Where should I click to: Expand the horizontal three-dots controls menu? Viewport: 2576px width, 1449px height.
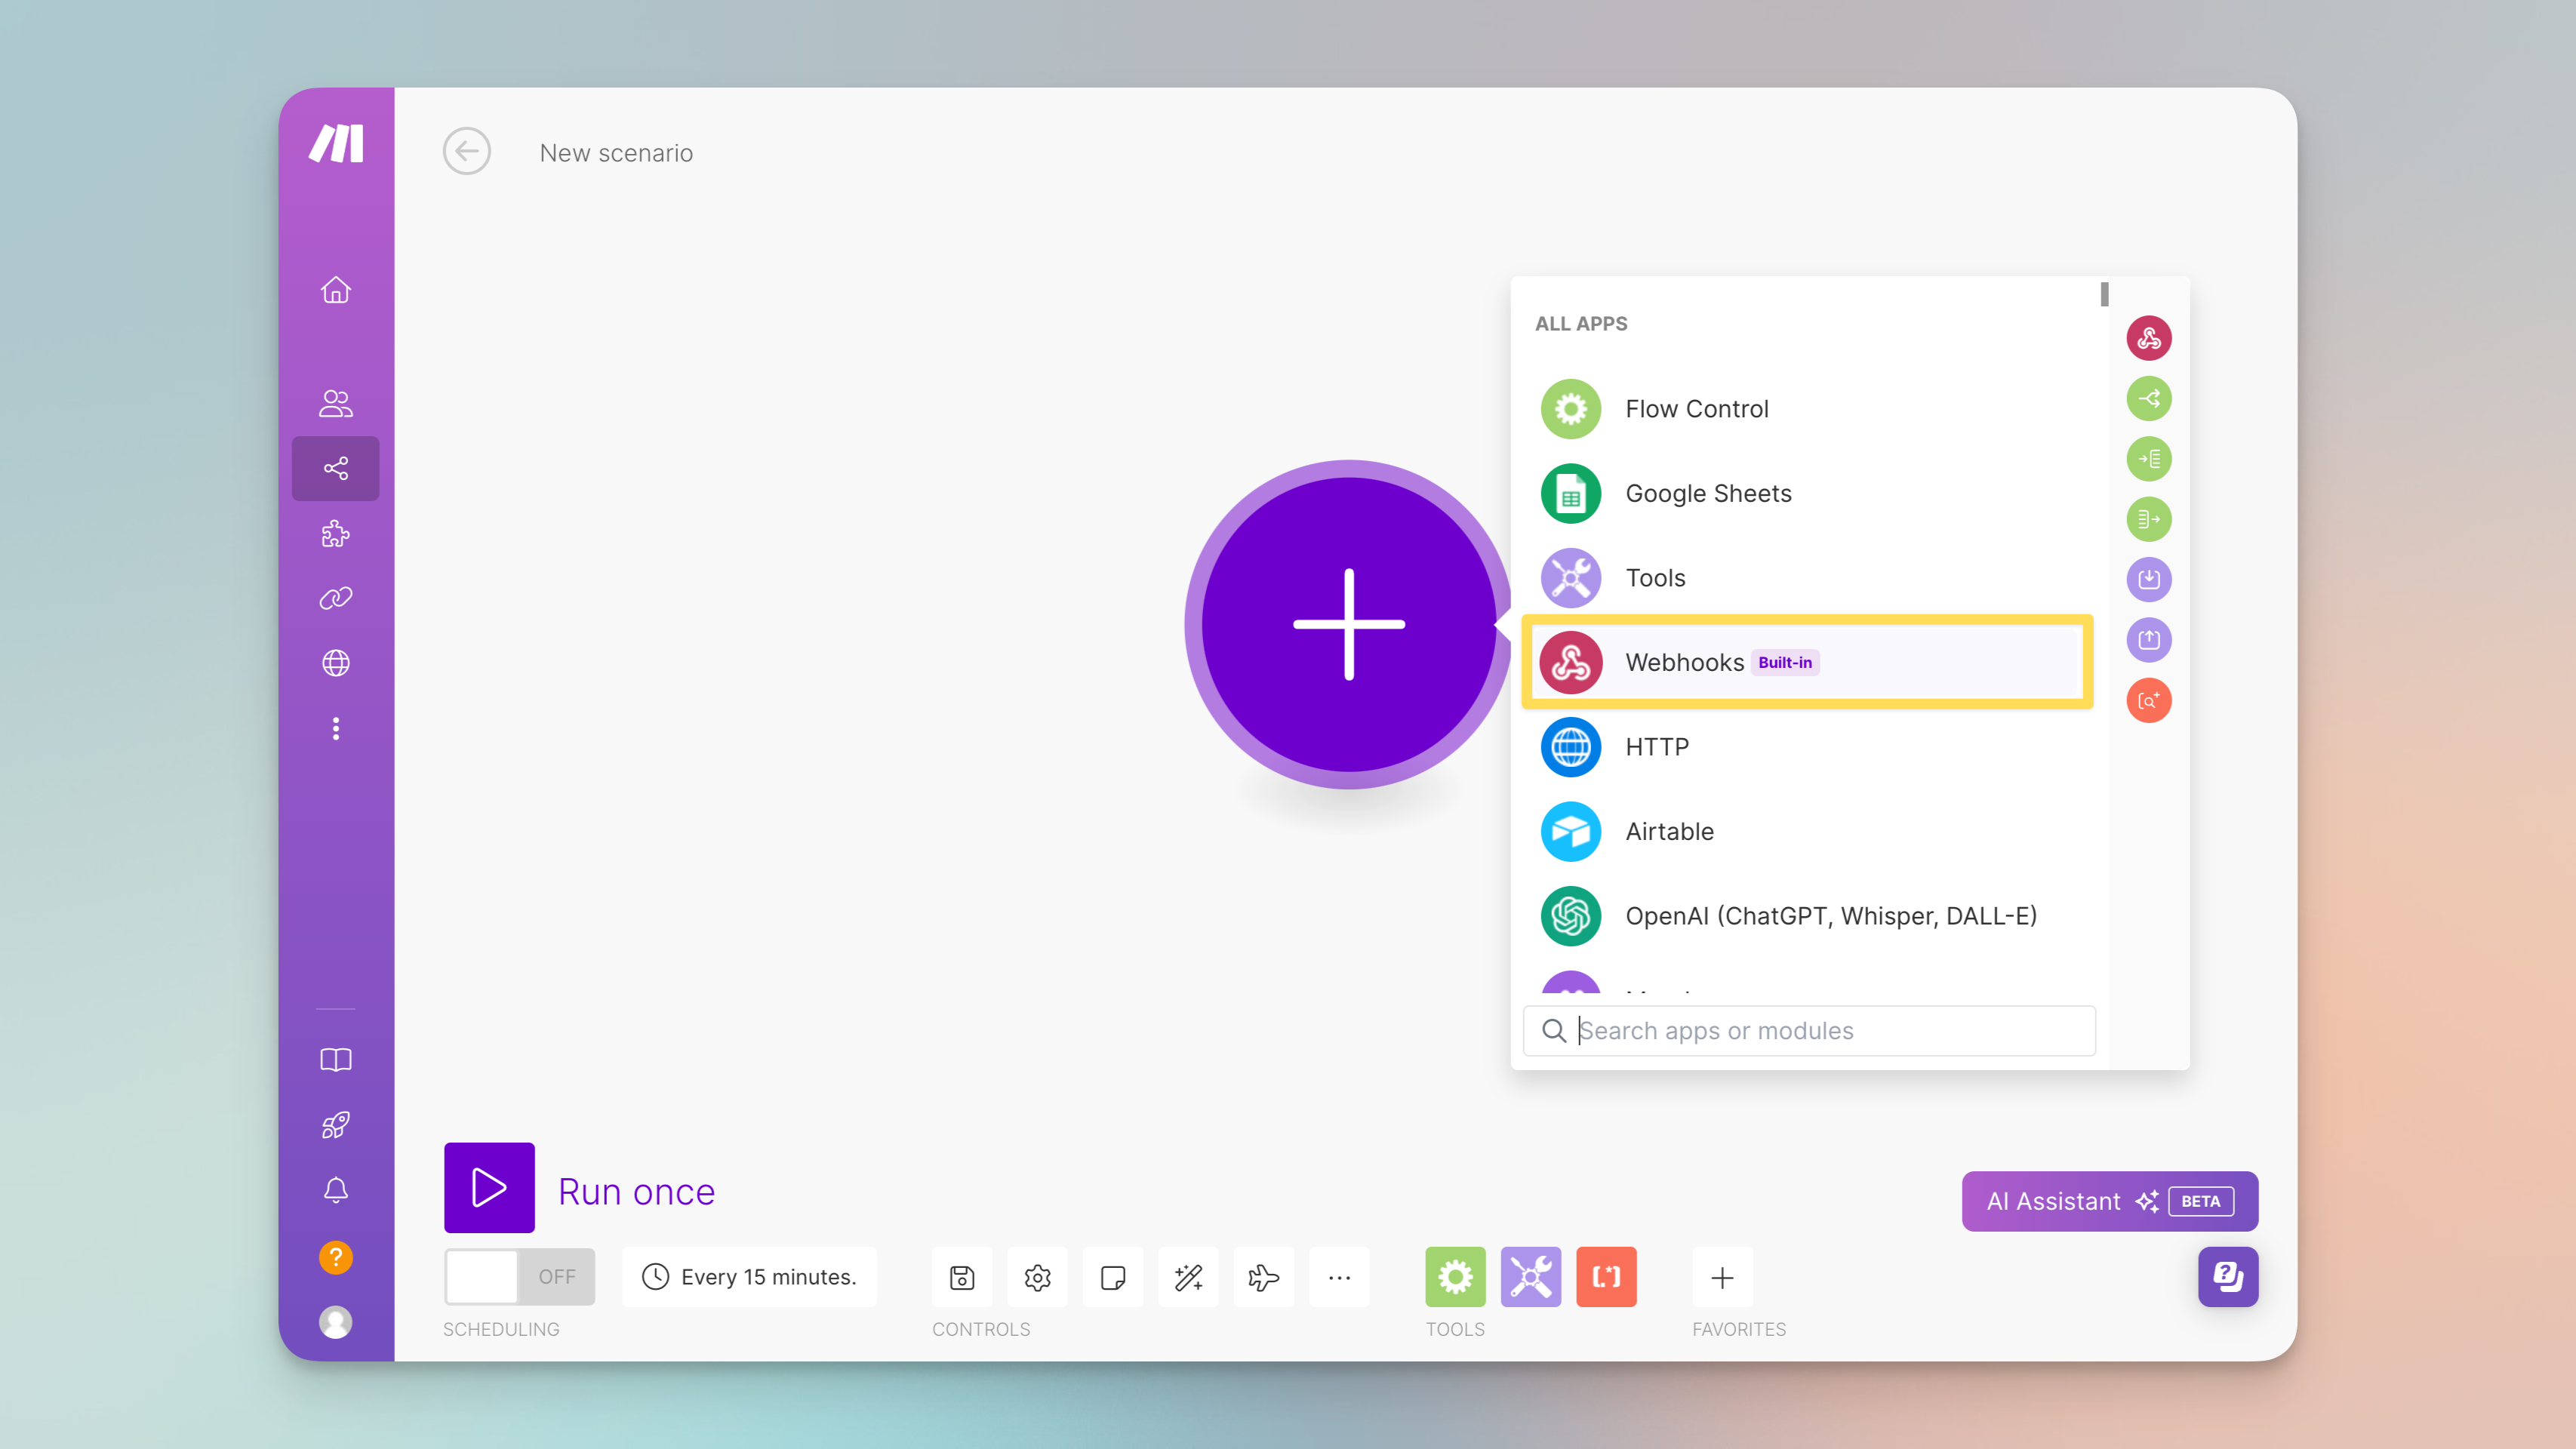(1340, 1277)
